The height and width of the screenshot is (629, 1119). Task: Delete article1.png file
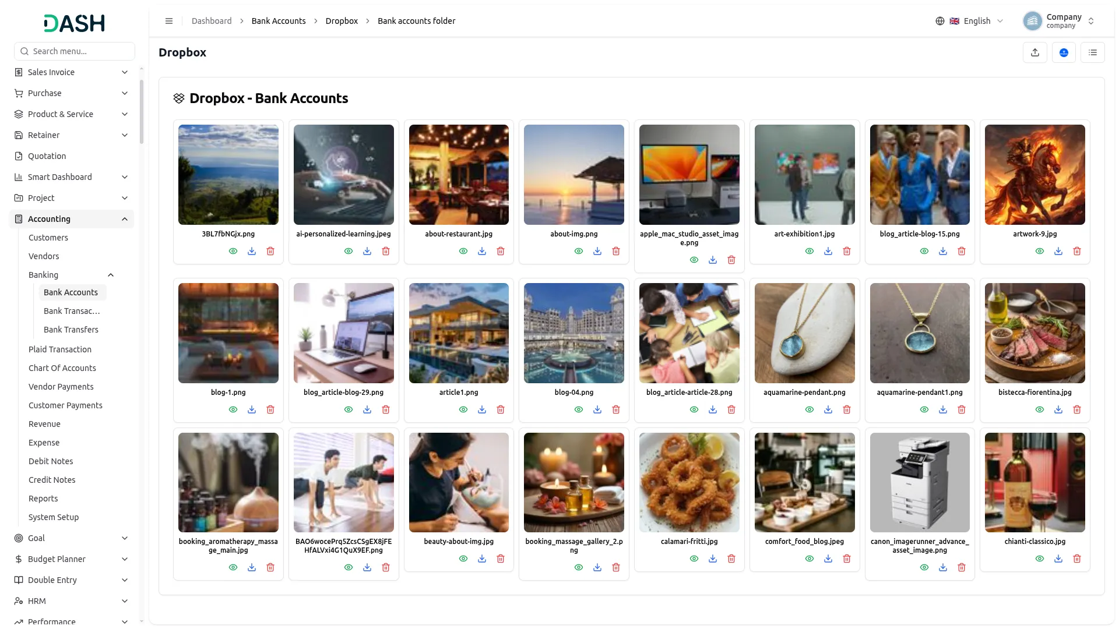(501, 409)
